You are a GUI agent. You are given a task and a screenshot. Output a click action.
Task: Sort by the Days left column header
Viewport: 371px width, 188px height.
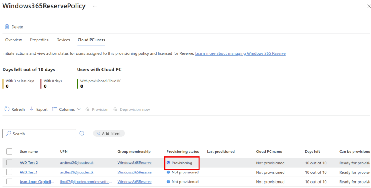point(312,151)
